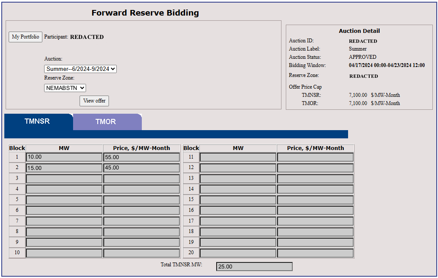Click the View offer button
The image size is (438, 278).
94,101
